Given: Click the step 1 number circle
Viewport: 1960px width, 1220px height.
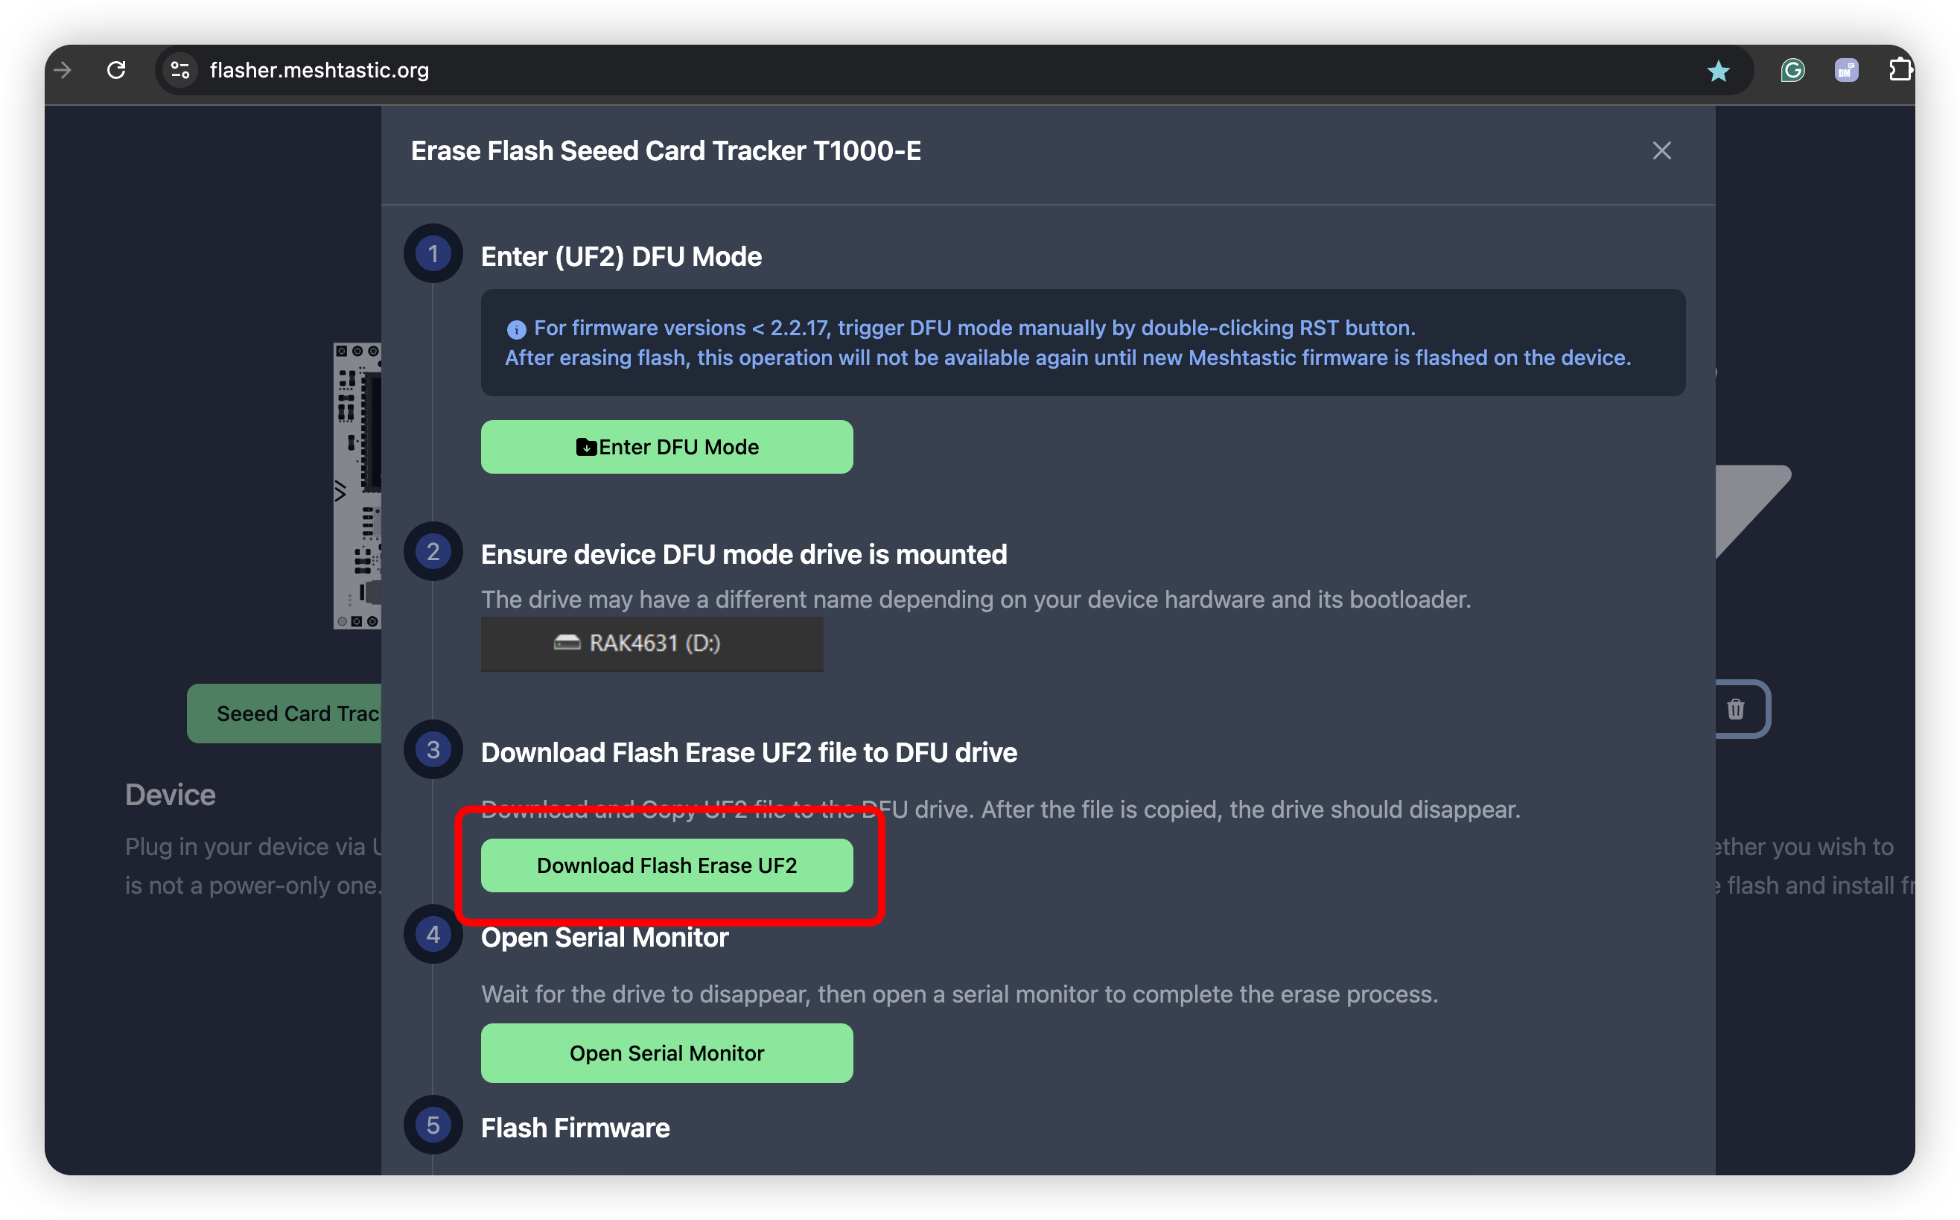Looking at the screenshot, I should coord(433,254).
